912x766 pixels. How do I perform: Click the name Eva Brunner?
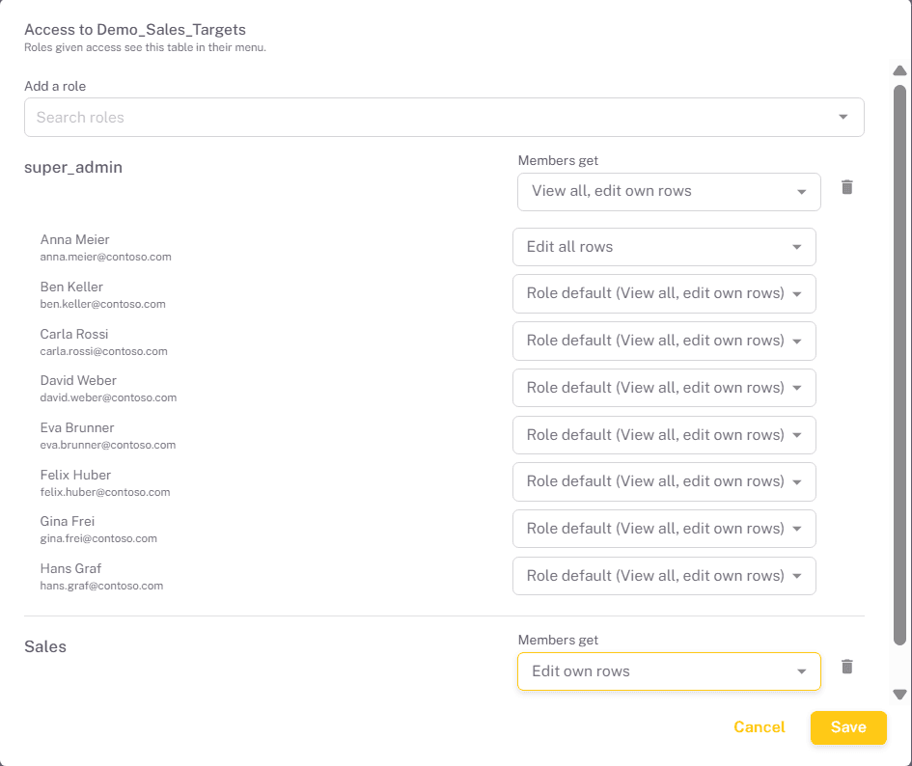(x=77, y=427)
